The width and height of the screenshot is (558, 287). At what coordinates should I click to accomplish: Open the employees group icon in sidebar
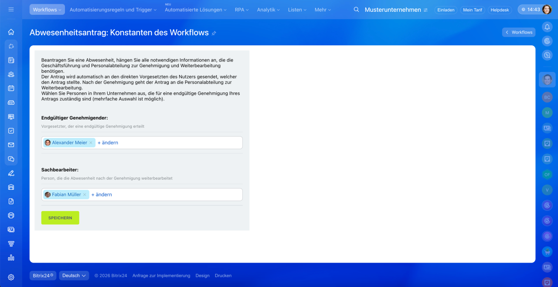[11, 74]
